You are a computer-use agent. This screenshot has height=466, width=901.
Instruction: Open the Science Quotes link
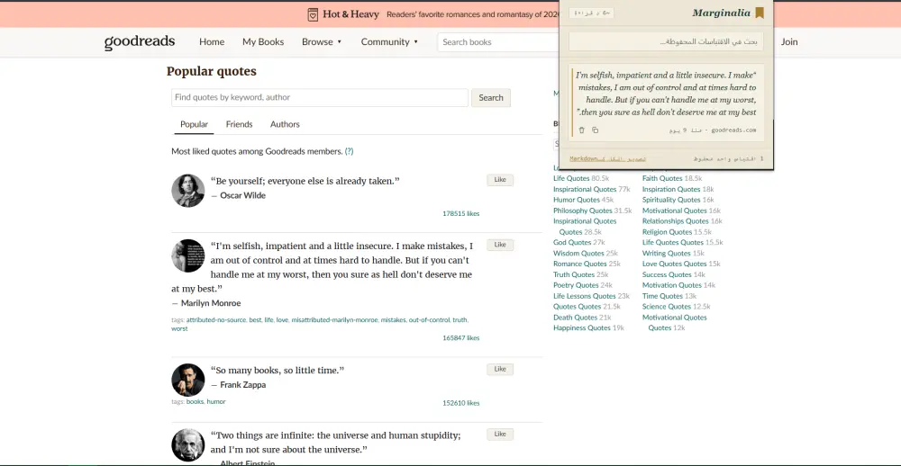pos(667,307)
